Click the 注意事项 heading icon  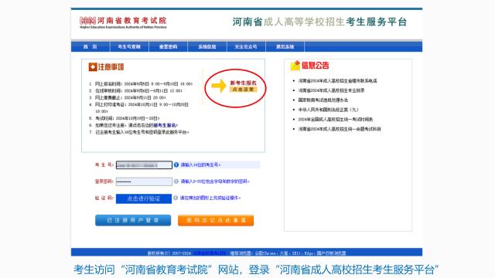(x=93, y=67)
